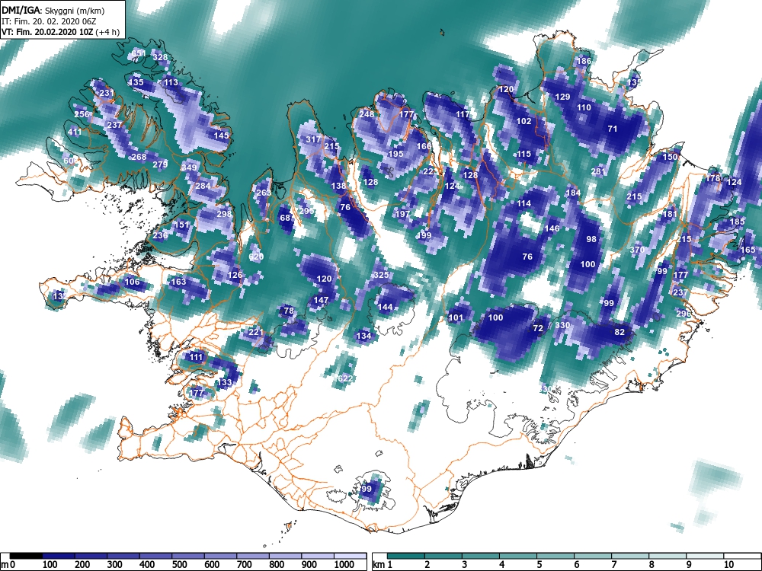Click the map value 236
Viewport: 762px width, 571px height.
[x=160, y=235]
